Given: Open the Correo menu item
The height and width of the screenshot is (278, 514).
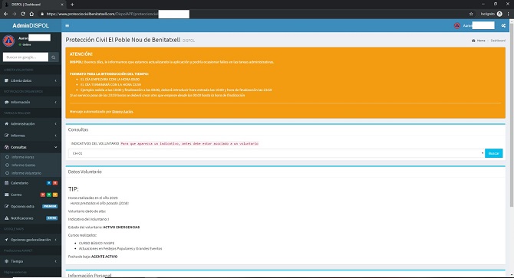Looking at the screenshot, I should click(31, 195).
